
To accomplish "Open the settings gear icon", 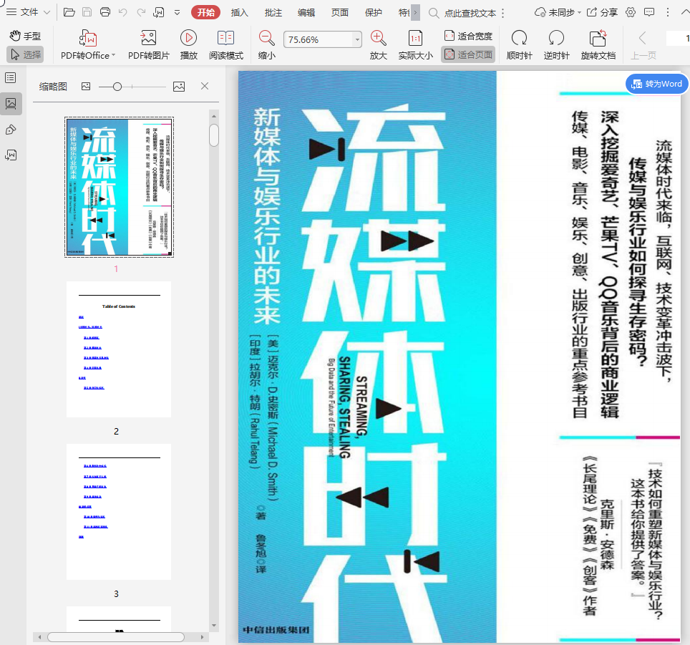I will [631, 12].
